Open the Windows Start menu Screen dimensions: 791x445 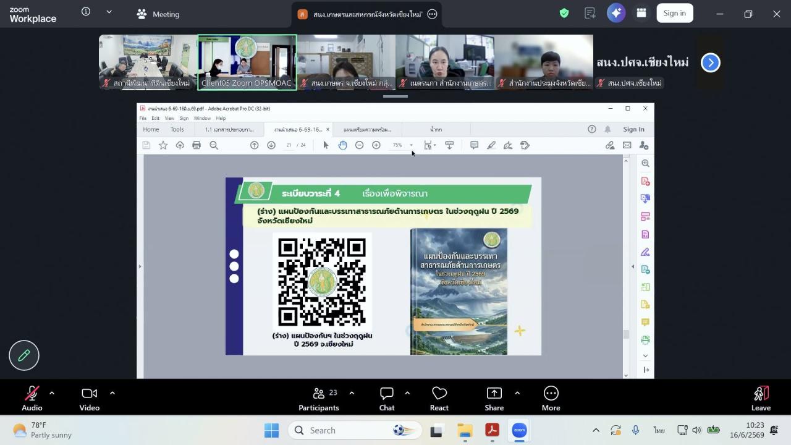(271, 430)
